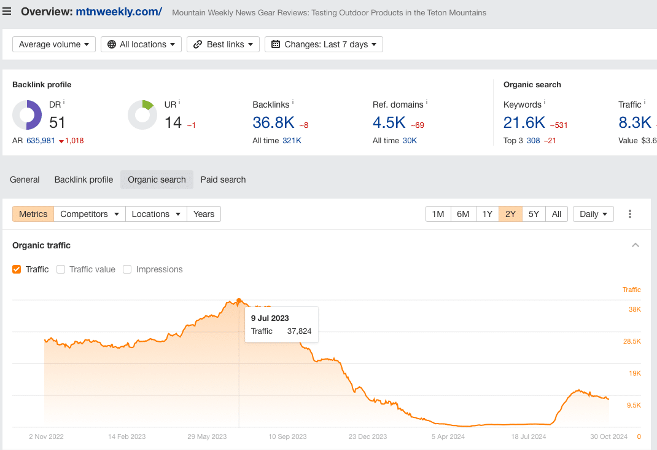This screenshot has height=450, width=657.
Task: Click the Keywords info icon
Action: click(x=544, y=102)
